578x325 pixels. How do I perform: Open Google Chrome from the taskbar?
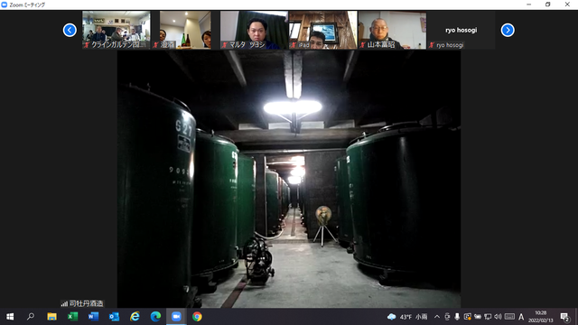pos(197,317)
